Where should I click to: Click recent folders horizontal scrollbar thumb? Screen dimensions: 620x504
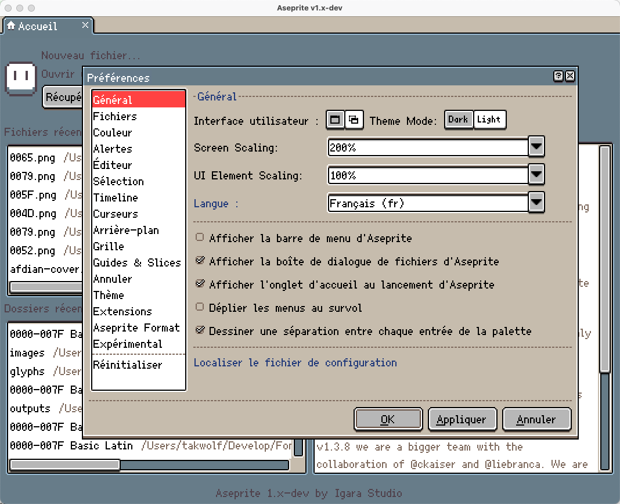[65, 465]
